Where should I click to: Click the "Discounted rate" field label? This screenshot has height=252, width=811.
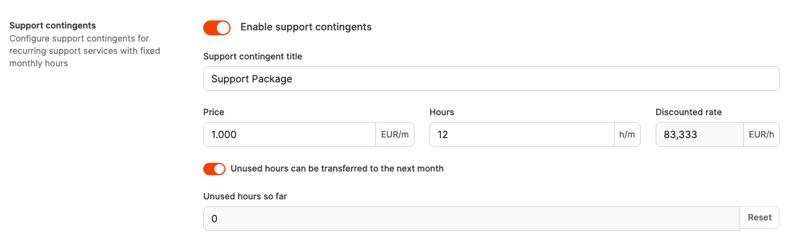(x=689, y=112)
